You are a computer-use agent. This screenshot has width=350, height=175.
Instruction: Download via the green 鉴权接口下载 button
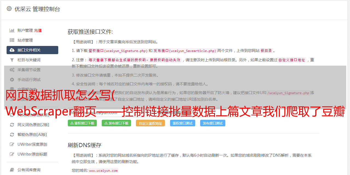82,123
